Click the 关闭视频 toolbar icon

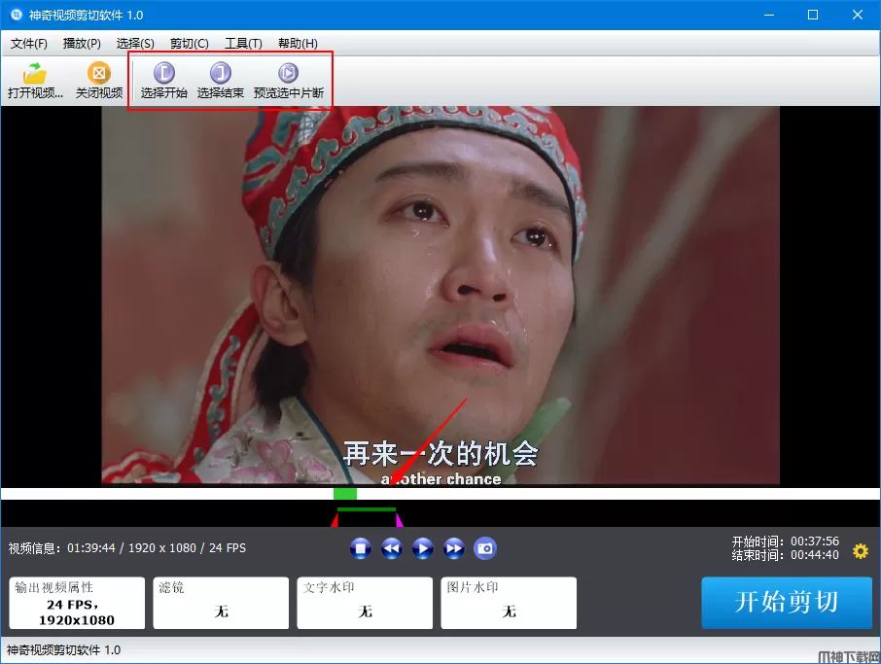tap(99, 73)
